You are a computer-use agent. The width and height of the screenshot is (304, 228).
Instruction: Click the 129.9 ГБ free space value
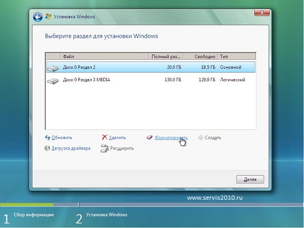(x=207, y=80)
